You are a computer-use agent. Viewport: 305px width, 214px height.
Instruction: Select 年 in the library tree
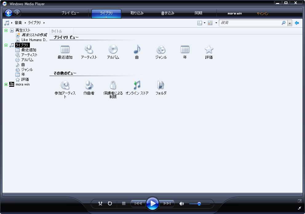[23, 75]
